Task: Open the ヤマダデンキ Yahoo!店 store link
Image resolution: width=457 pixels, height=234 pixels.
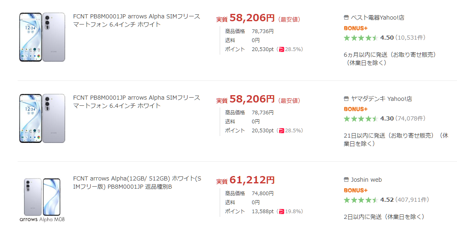Action: click(381, 98)
